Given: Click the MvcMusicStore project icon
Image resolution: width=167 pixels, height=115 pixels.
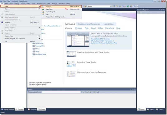Looking at the screenshot, I should [33, 54].
